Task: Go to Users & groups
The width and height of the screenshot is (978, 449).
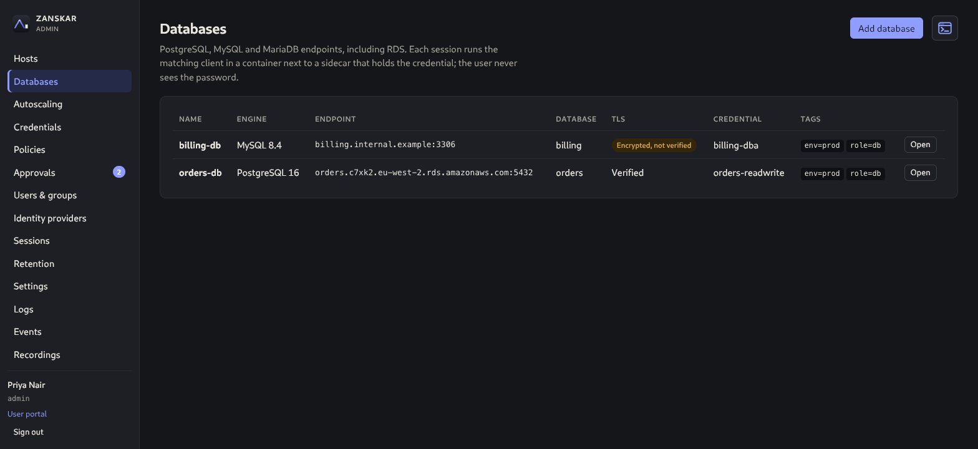Action: [69, 195]
